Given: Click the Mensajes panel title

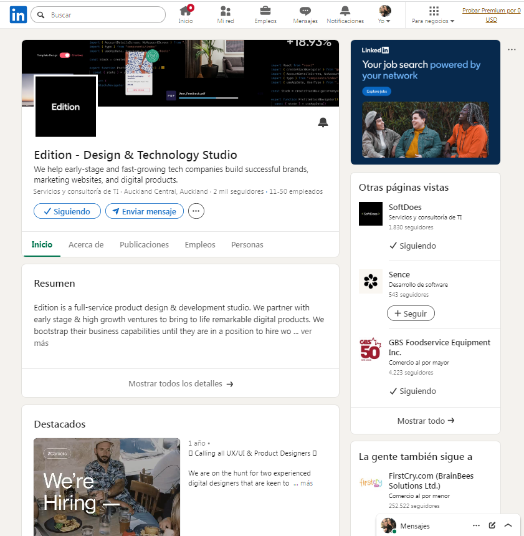Looking at the screenshot, I should click(415, 526).
